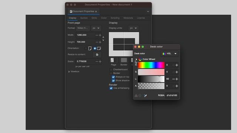Viewport: 237px width, 133px height.
Task: Switch to the Color tab
Action: pos(104,18)
